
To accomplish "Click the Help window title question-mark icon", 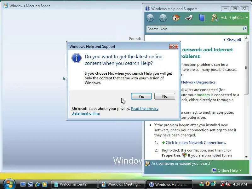I will (x=147, y=9).
